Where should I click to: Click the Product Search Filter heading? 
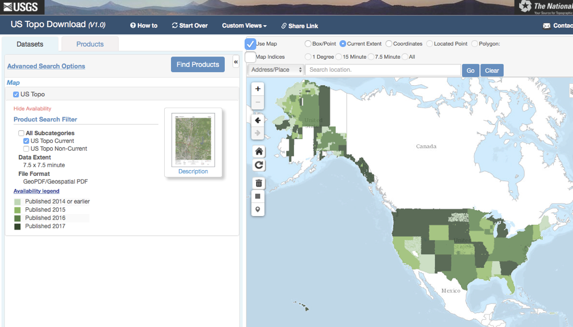(x=45, y=120)
